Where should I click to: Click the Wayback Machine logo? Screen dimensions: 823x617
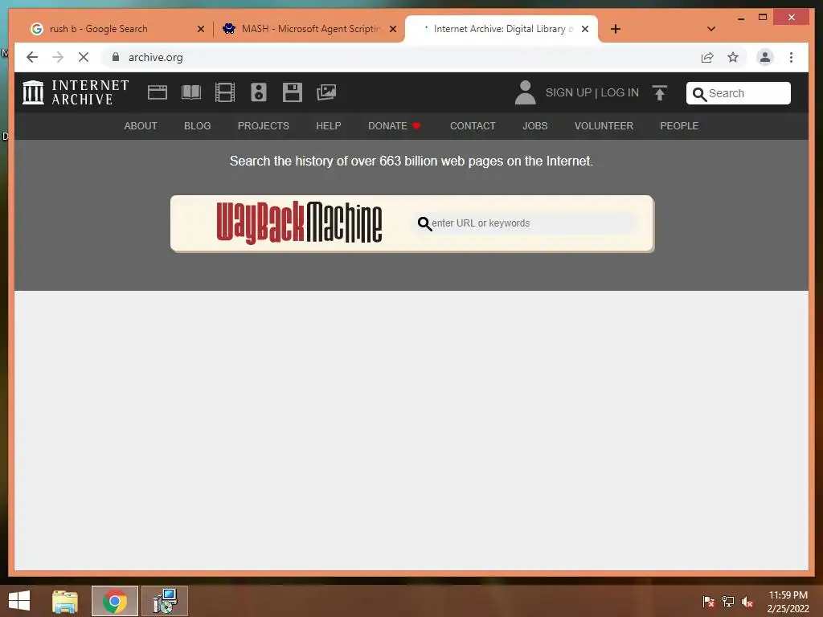coord(299,223)
